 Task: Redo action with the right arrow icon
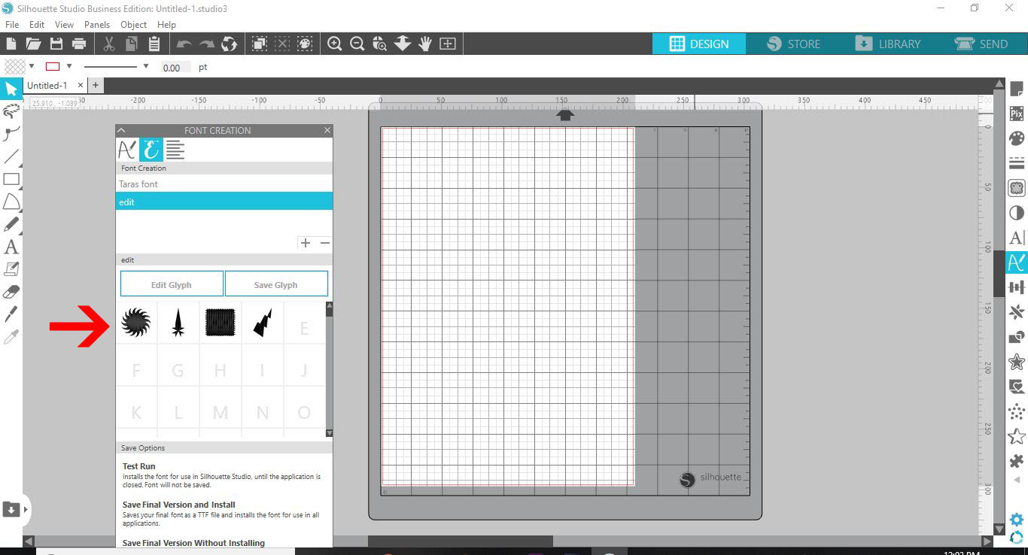pyautogui.click(x=207, y=44)
